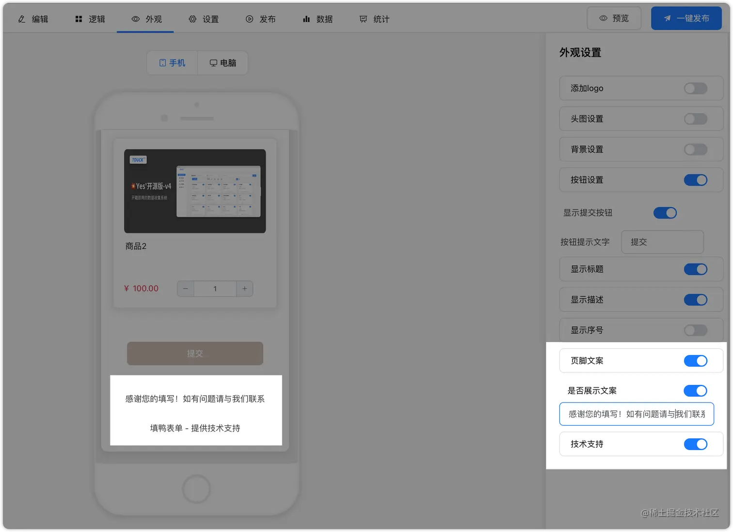This screenshot has height=532, width=733.
Task: Disable the 技术支持 switch
Action: tap(695, 444)
